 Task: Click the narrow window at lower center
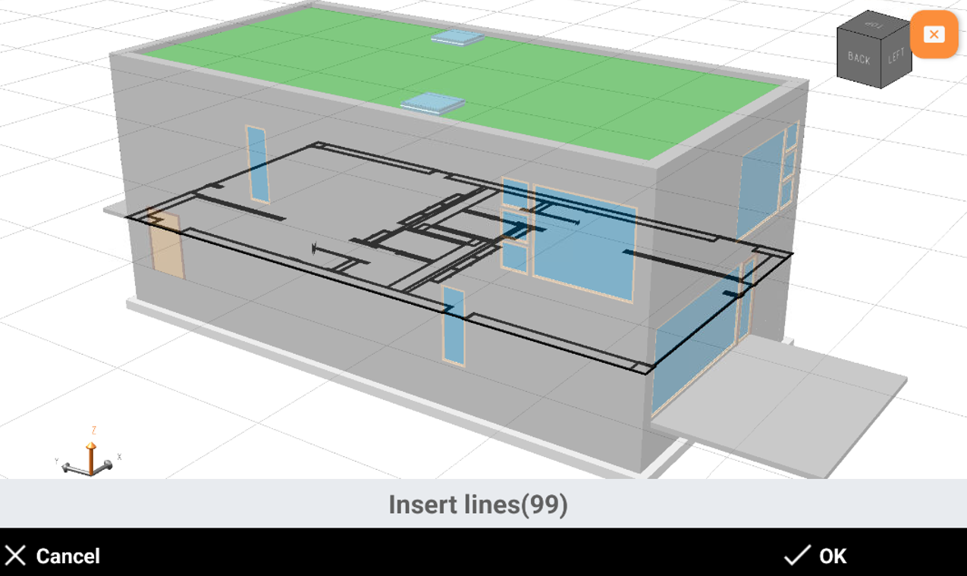(x=454, y=326)
